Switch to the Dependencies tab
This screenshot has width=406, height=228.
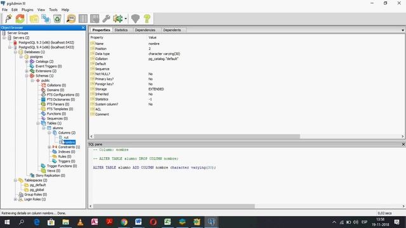pos(145,30)
